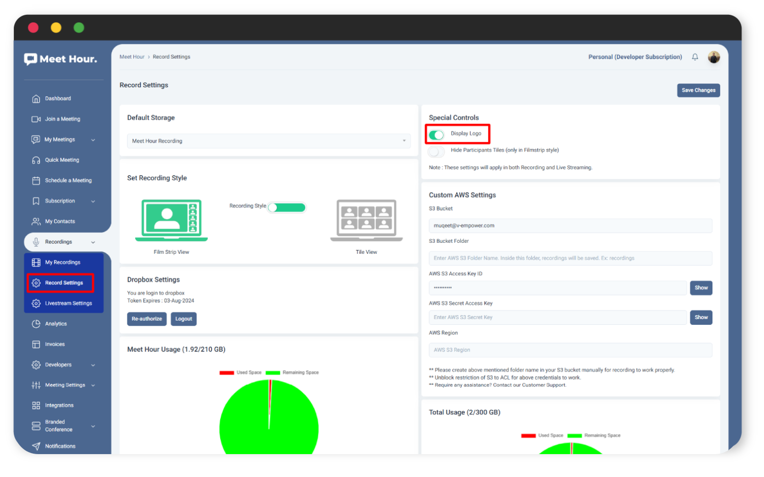Open Livestream Settings in sidebar
The image size is (764, 477).
pos(68,303)
